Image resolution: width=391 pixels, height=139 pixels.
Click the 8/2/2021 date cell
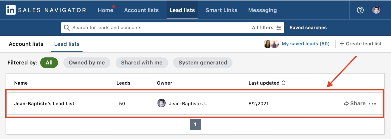(x=258, y=103)
